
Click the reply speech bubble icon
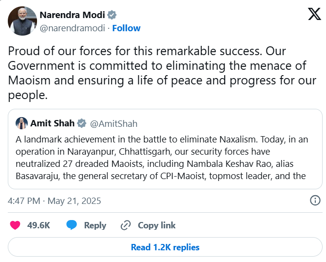click(72, 225)
